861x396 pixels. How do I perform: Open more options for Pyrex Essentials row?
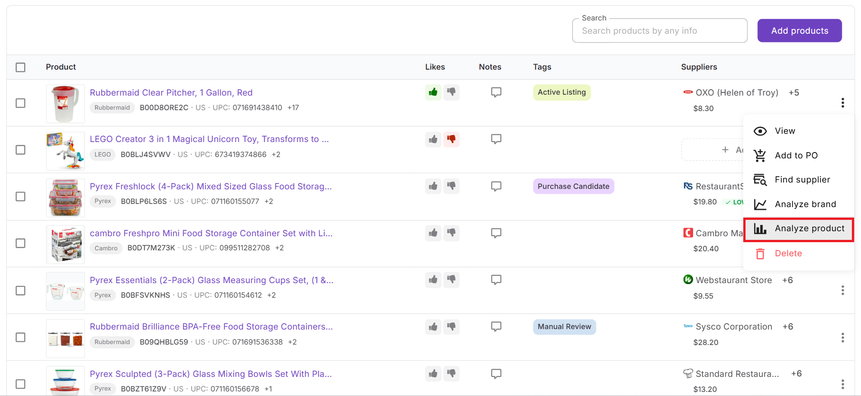coord(842,290)
